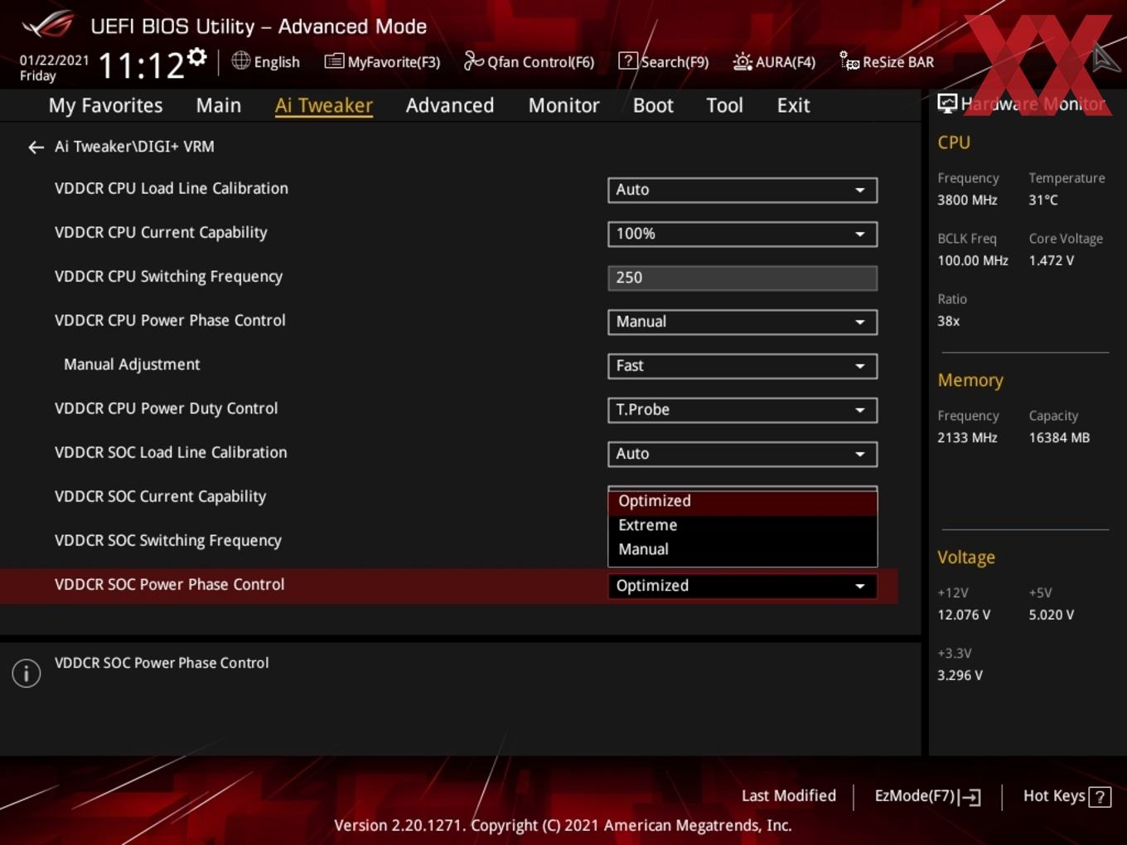Open Manual Adjustment dropdown set to Fast
1127x845 pixels.
click(742, 365)
